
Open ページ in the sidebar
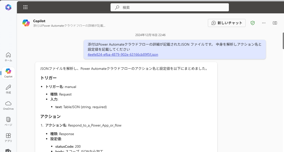point(8,121)
